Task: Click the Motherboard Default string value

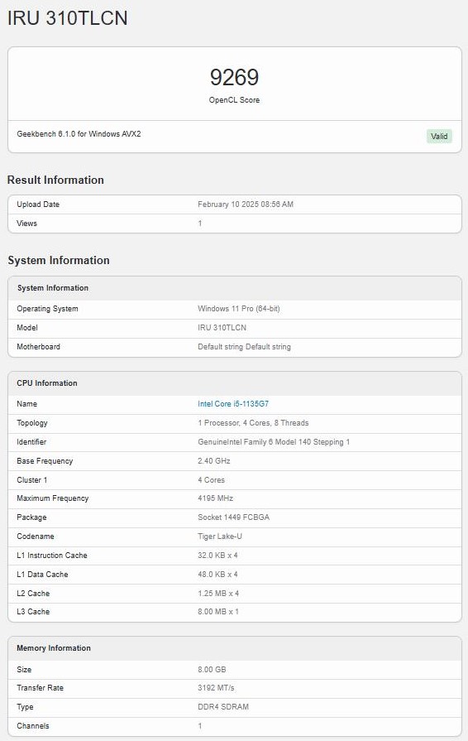Action: (x=244, y=346)
